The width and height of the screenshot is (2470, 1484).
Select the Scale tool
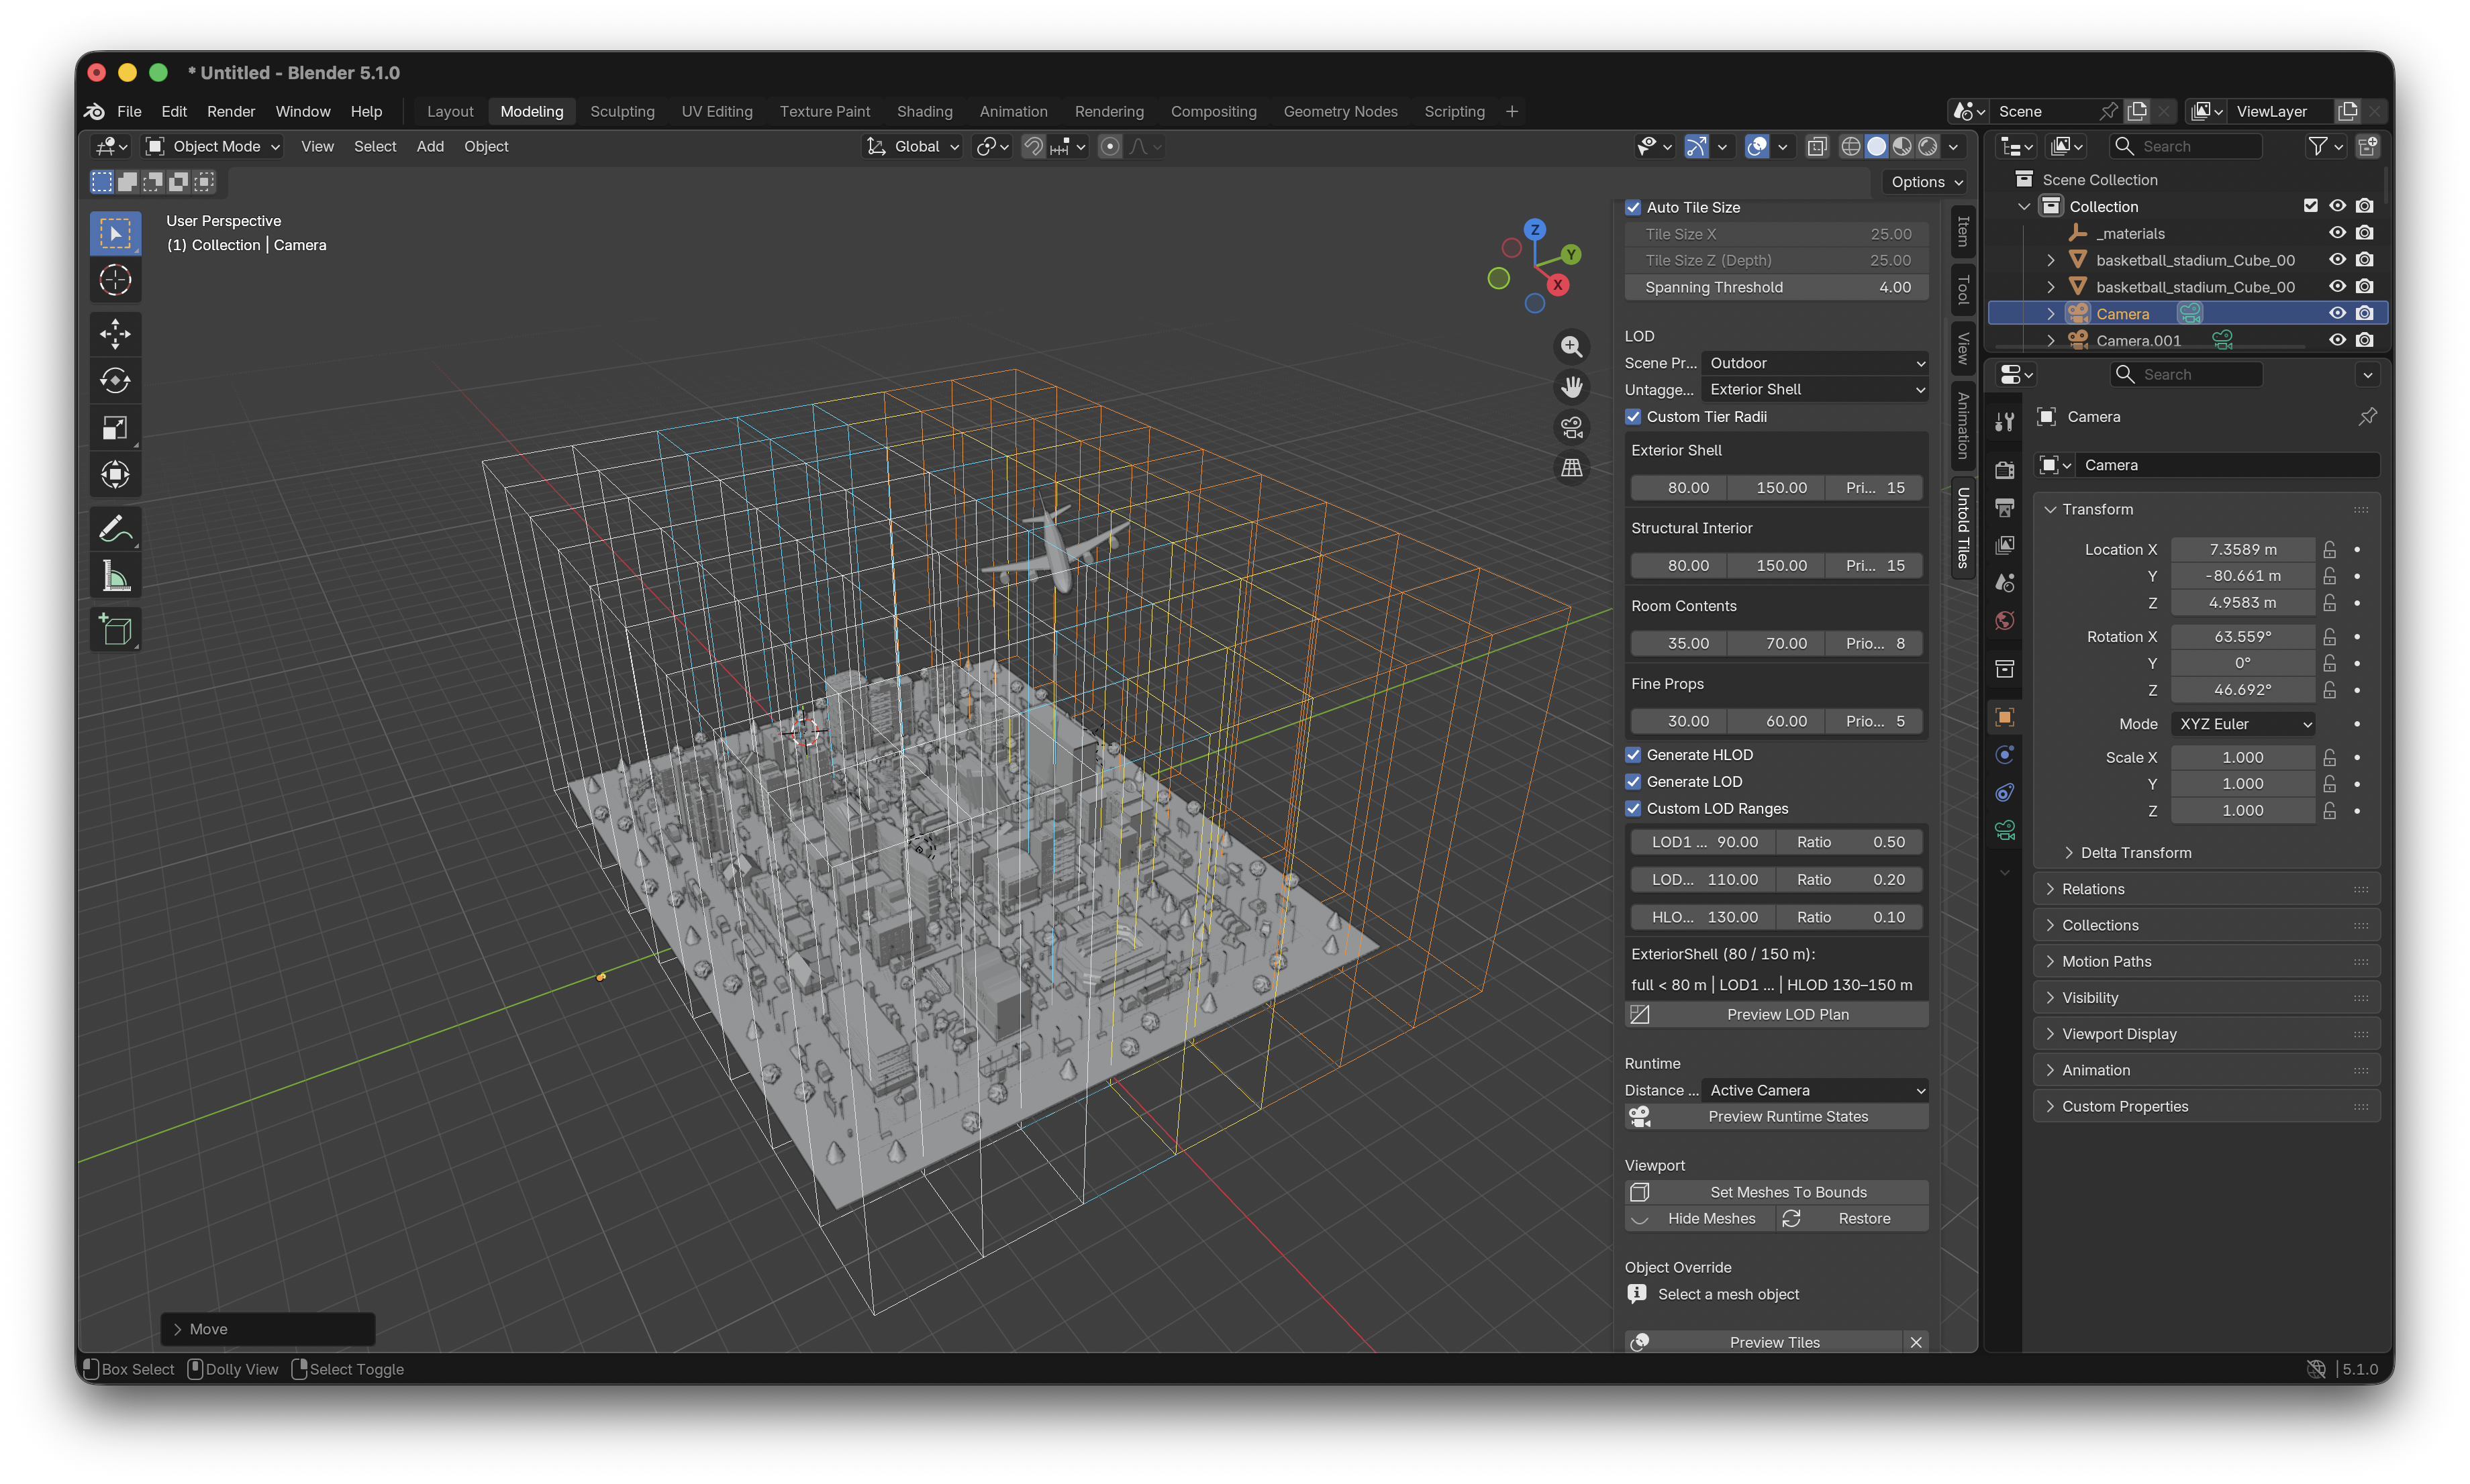pos(115,428)
